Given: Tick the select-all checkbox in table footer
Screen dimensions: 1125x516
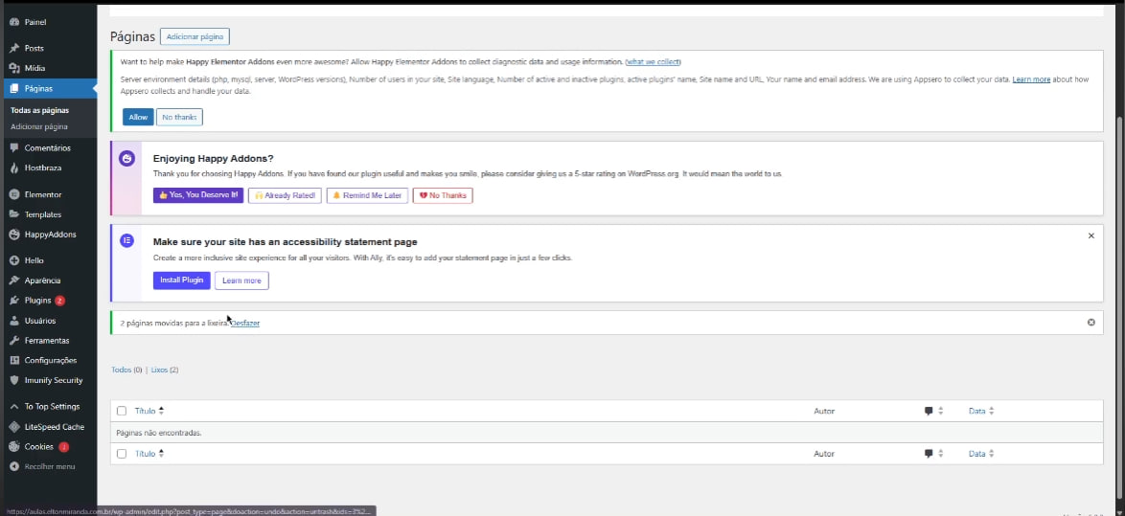Looking at the screenshot, I should [x=122, y=454].
